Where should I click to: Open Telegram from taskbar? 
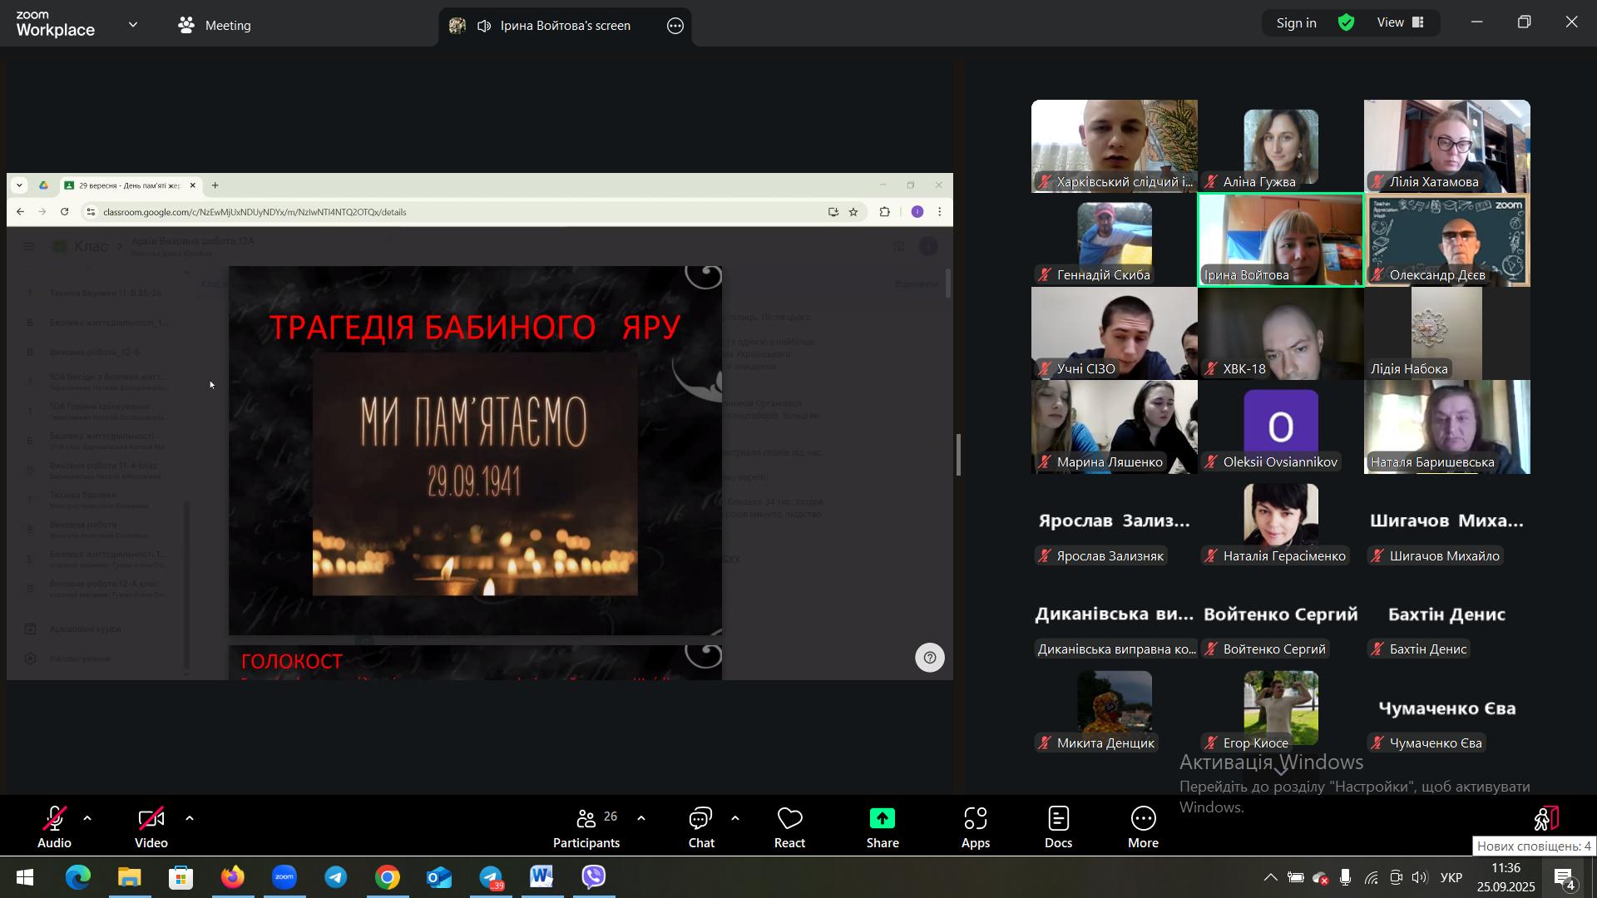(x=336, y=878)
